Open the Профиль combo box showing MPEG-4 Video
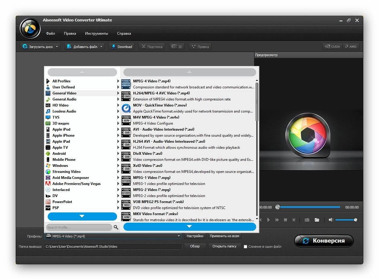Image resolution: width=379 pixels, height=280 pixels. coord(113,236)
